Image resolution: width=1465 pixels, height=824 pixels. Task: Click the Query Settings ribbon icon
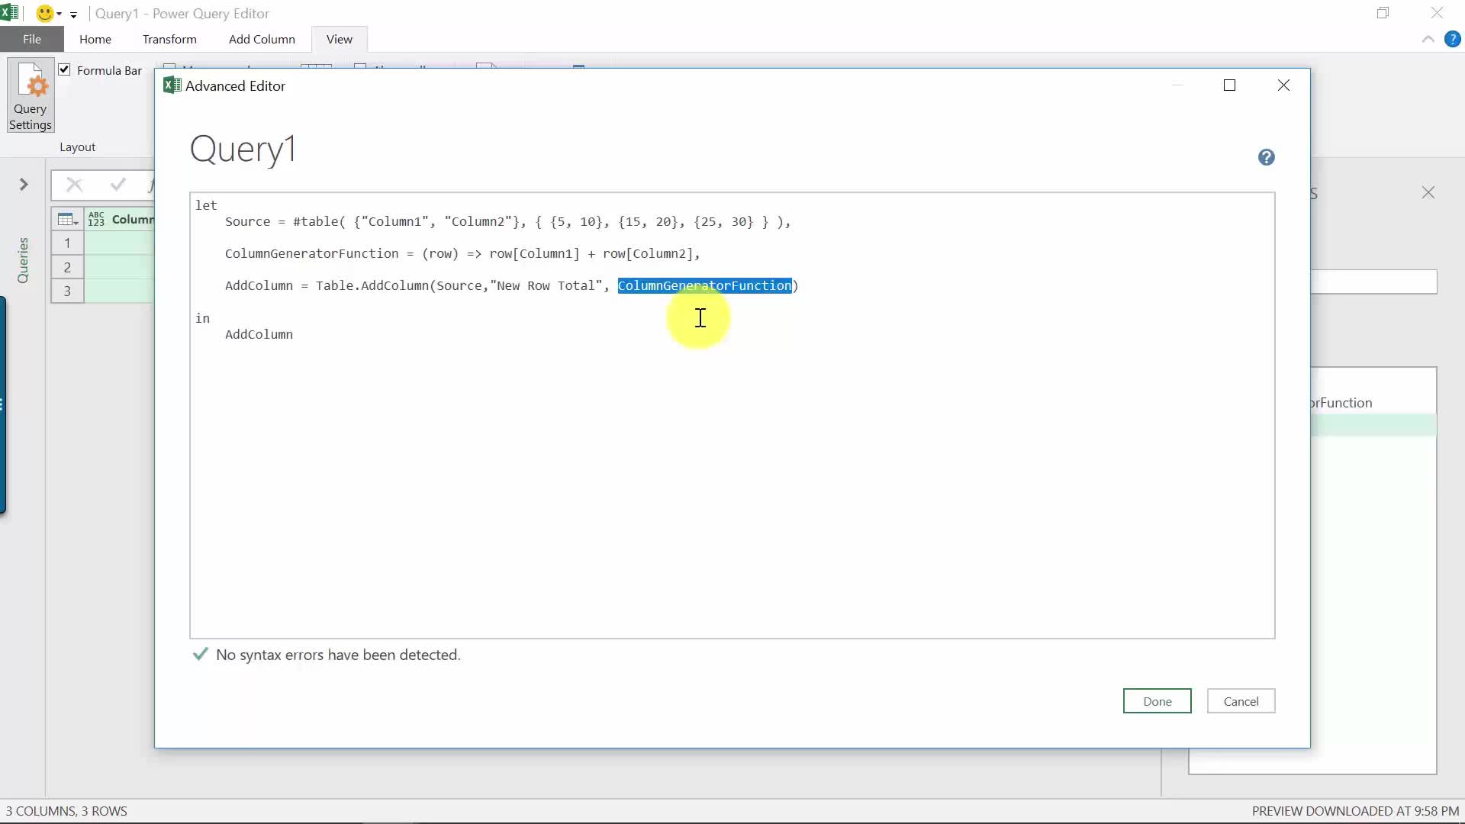point(31,96)
